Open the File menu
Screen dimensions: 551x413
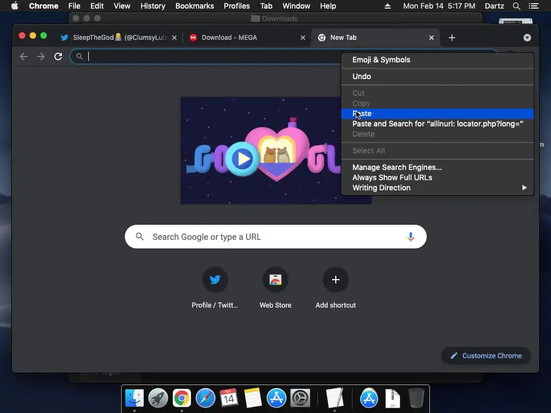tap(74, 6)
